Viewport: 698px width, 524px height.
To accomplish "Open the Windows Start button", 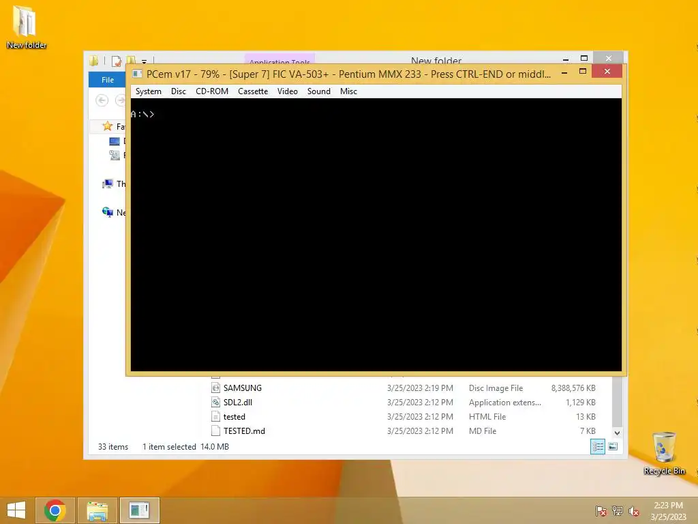I will click(16, 510).
